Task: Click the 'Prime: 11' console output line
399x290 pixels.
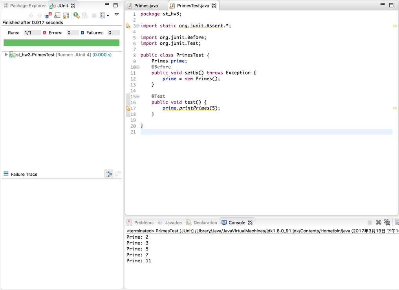Action: pos(139,261)
